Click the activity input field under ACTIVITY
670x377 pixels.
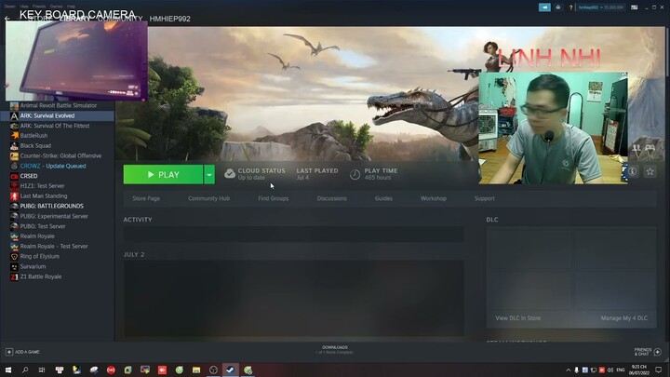pos(293,235)
